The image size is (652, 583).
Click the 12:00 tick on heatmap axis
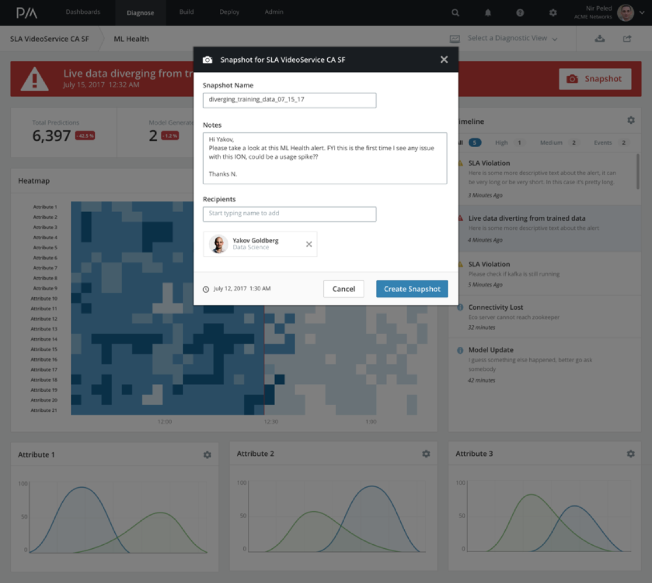click(x=164, y=422)
